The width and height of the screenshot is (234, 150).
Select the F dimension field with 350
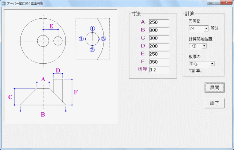pyautogui.click(x=159, y=62)
